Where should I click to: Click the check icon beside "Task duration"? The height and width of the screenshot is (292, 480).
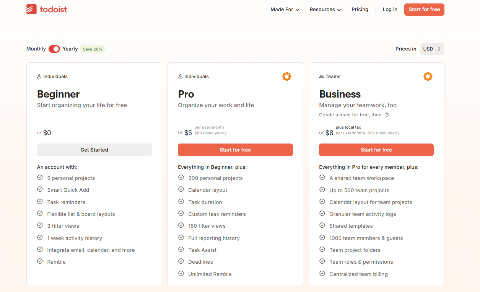(x=181, y=202)
